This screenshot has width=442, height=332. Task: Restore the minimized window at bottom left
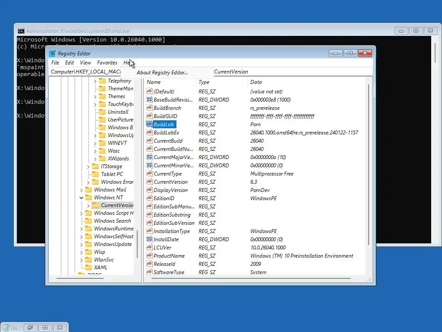[30, 328]
